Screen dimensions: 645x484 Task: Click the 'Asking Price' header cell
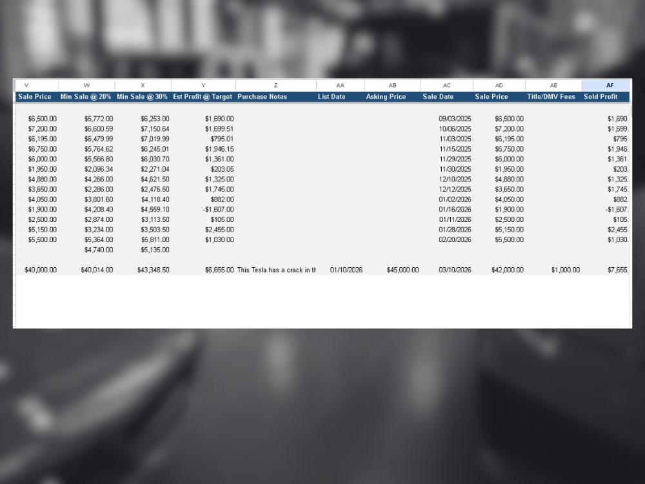point(392,97)
